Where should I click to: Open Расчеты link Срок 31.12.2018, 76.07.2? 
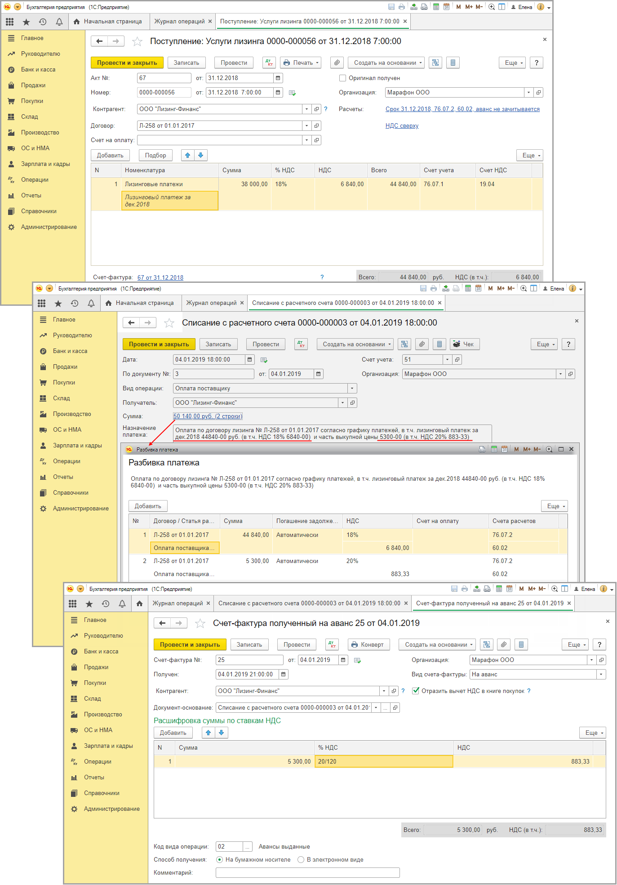click(x=462, y=109)
